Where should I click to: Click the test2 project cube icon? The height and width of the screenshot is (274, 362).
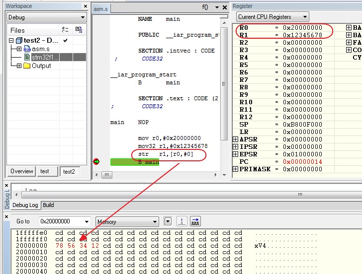[x=19, y=41]
